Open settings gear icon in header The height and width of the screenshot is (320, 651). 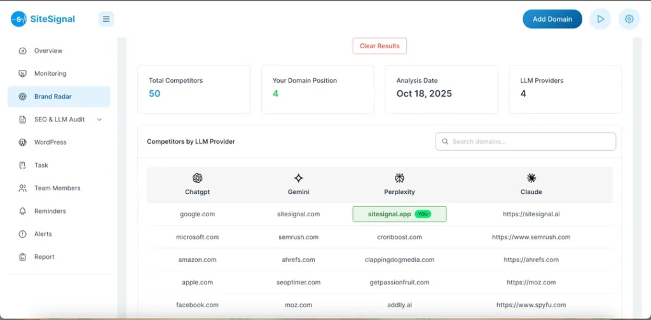pos(629,19)
